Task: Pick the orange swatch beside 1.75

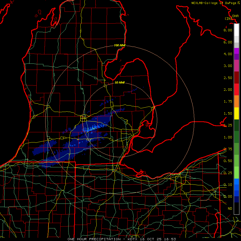Action: (x=236, y=101)
